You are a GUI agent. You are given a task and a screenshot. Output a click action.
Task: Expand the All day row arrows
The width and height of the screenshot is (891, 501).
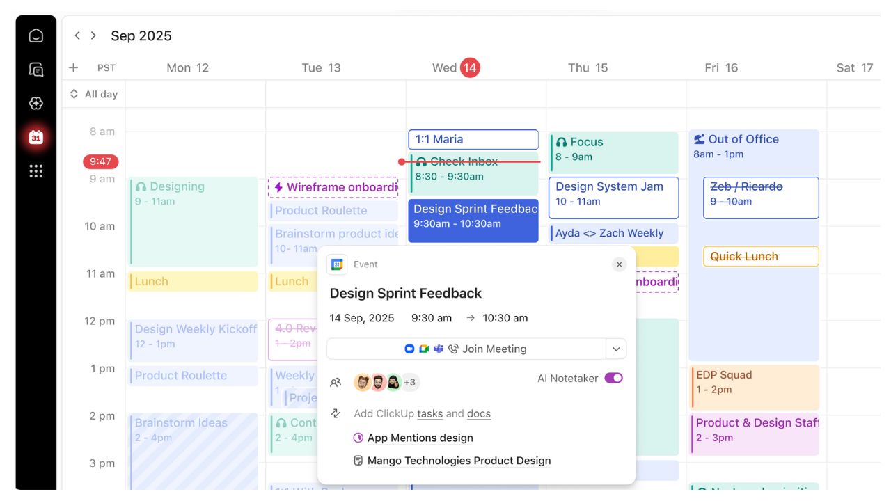[x=74, y=93]
